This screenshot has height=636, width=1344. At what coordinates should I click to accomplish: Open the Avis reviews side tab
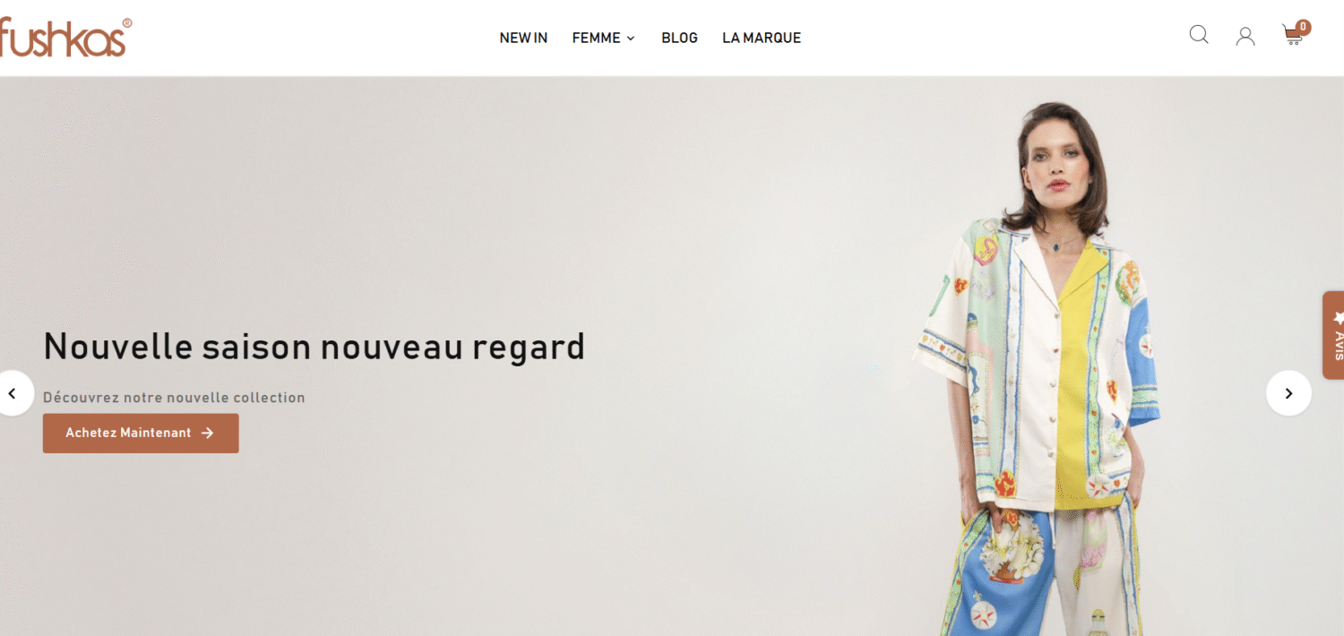point(1333,335)
